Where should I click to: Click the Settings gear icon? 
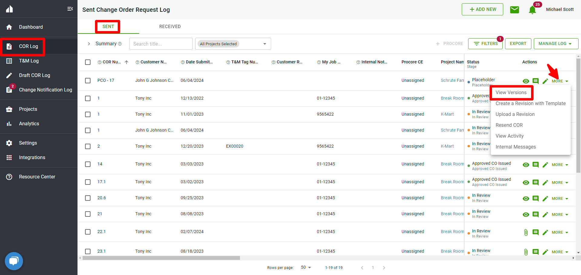(9, 143)
